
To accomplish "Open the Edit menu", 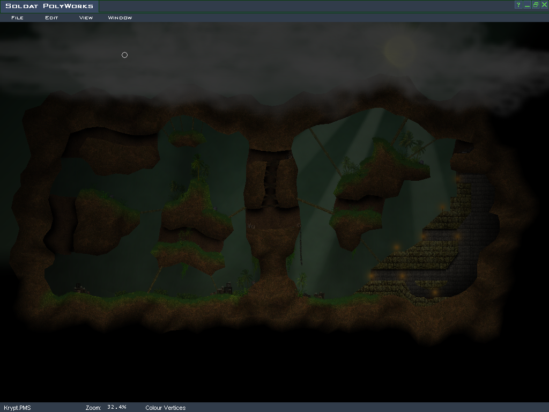I will (51, 18).
